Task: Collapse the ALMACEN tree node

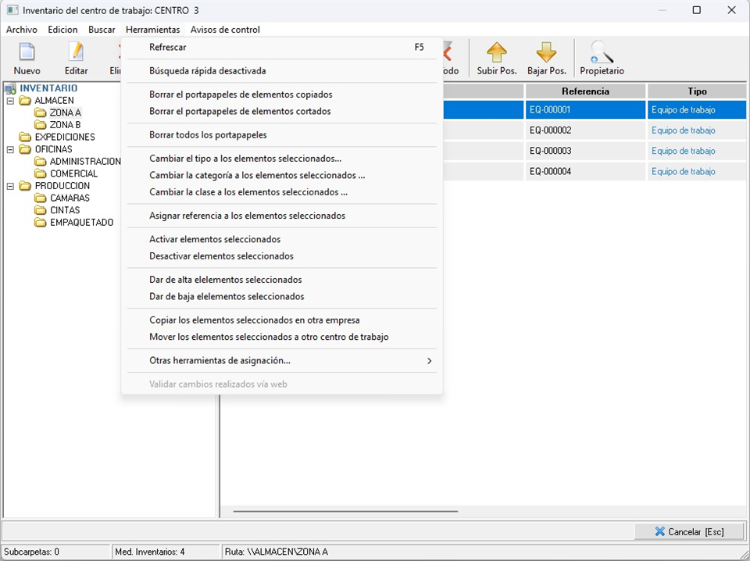Action: click(x=10, y=101)
